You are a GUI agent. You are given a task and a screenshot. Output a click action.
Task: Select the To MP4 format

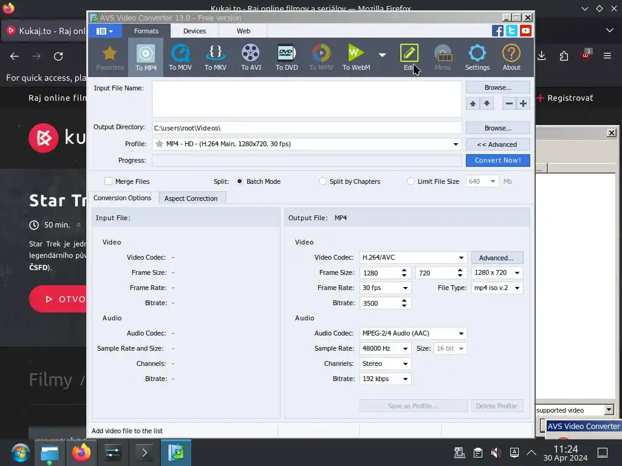146,58
